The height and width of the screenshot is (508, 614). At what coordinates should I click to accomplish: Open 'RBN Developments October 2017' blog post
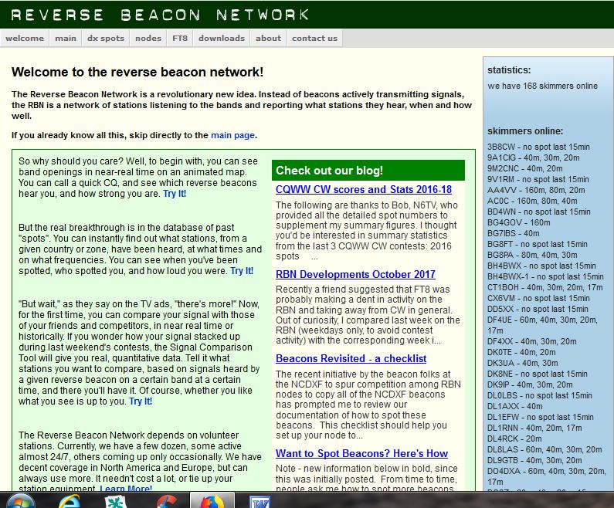[x=355, y=274]
